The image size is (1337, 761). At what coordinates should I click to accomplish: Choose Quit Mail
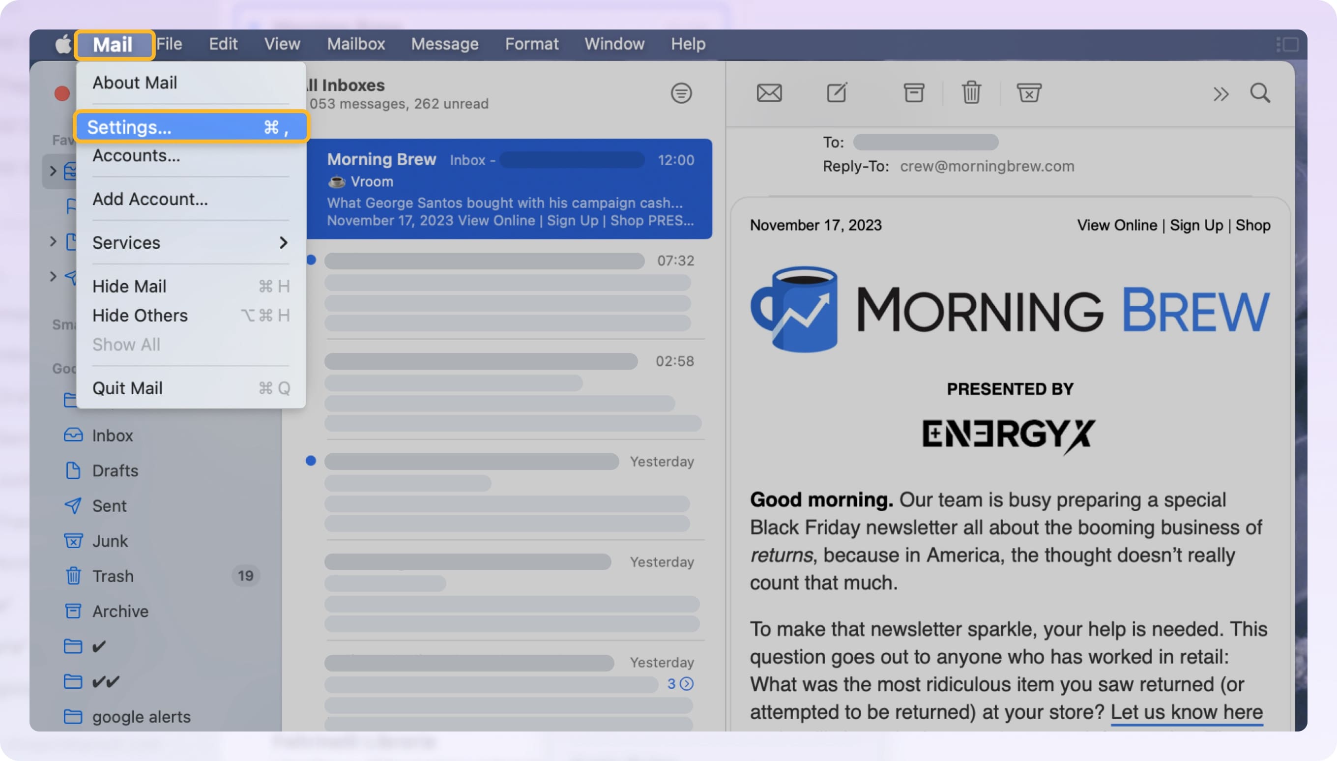191,388
